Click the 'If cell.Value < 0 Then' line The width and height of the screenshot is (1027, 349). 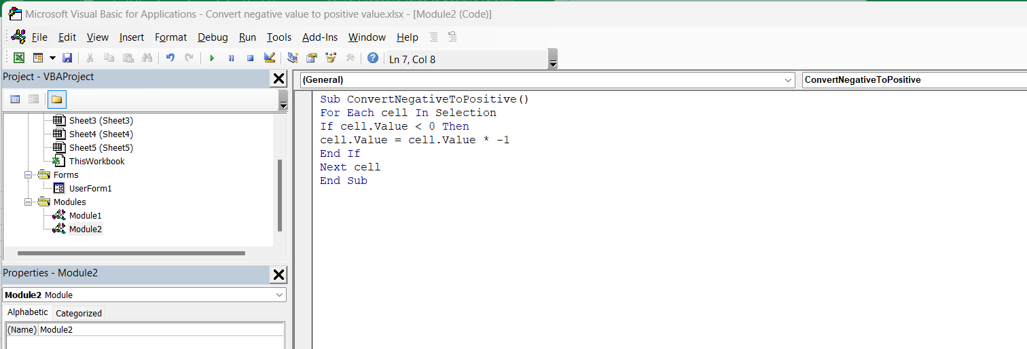(395, 126)
